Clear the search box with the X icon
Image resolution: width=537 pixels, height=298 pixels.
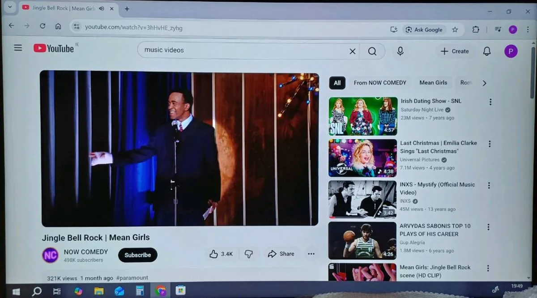tap(352, 51)
